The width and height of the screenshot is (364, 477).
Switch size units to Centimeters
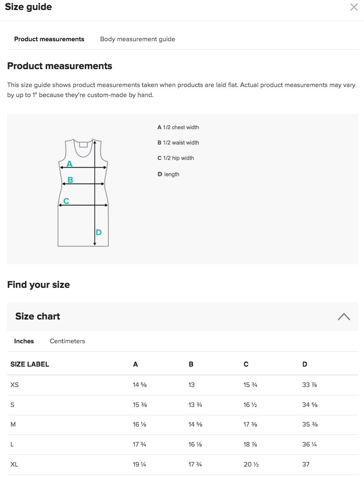point(67,341)
